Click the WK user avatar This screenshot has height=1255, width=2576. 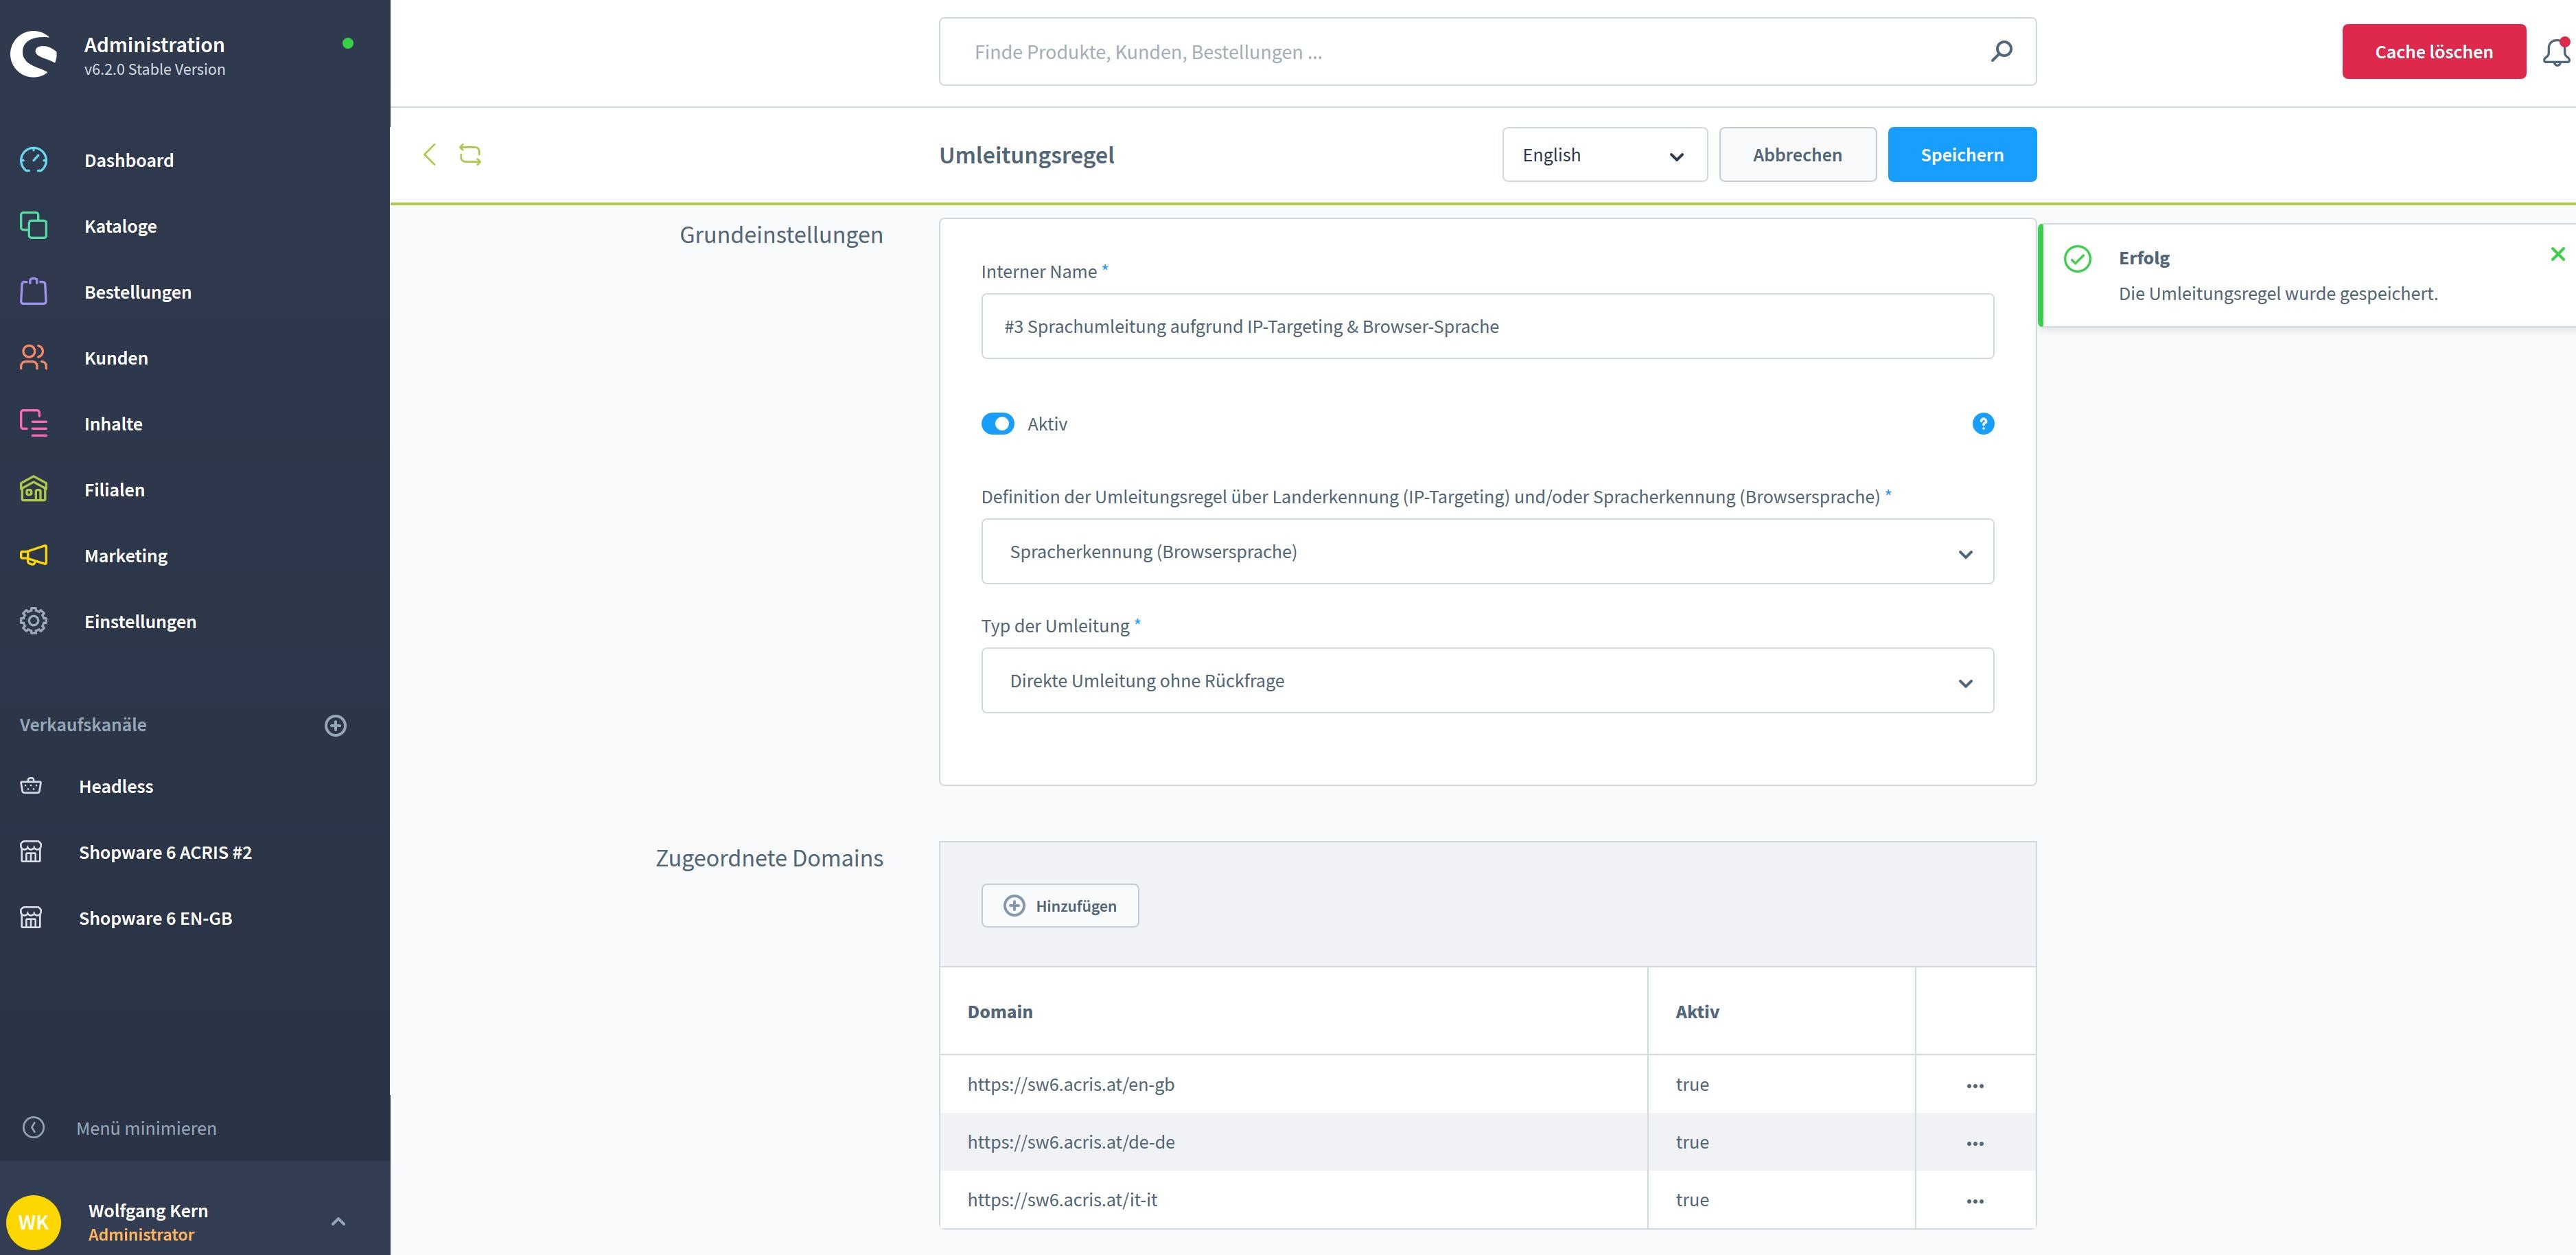(33, 1222)
